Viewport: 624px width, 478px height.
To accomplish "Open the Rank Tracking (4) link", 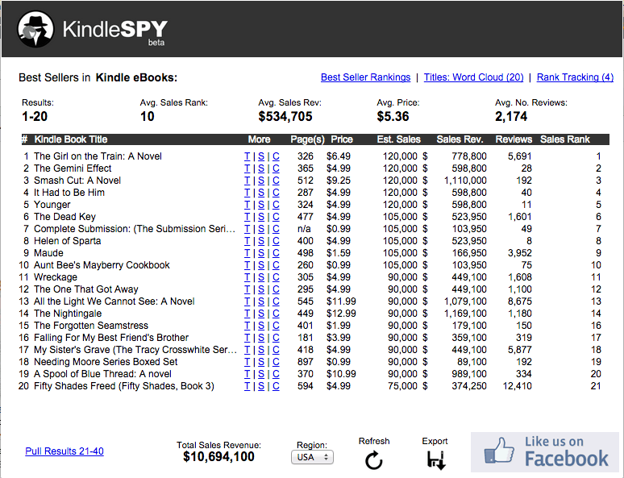I will tap(575, 77).
